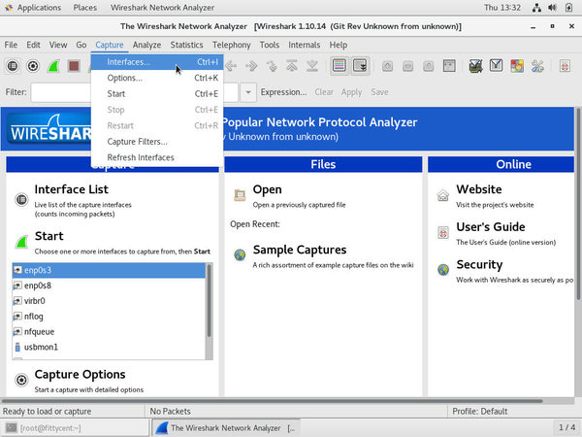This screenshot has width=582, height=437.
Task: Open the User's Guide link
Action: 491,227
